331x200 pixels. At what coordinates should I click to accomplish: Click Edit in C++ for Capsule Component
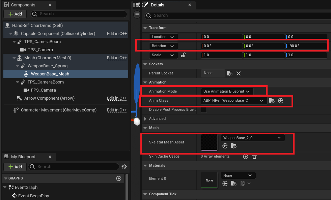click(x=117, y=34)
